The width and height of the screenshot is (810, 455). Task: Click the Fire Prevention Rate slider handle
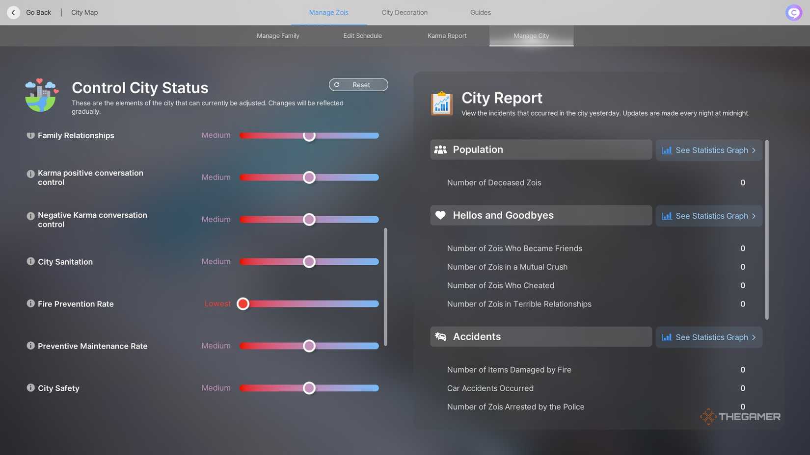point(243,304)
